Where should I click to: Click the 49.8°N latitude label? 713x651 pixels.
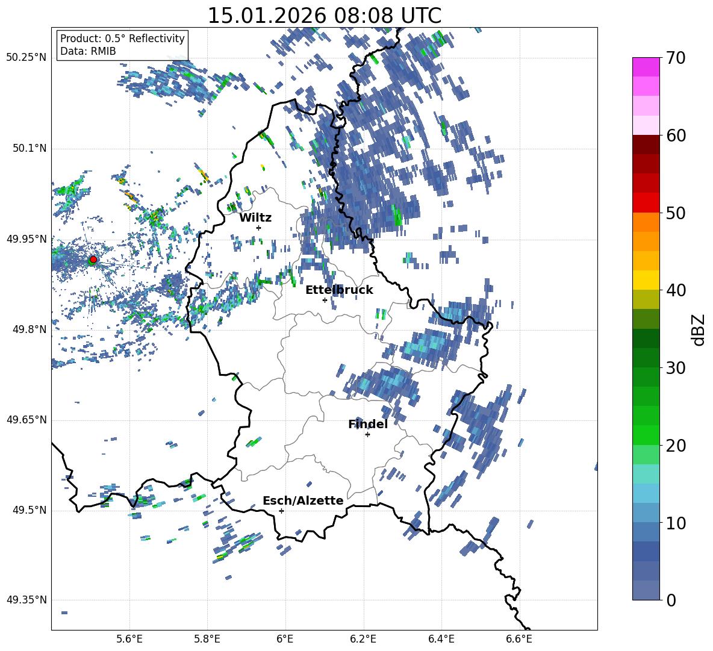[x=30, y=329]
